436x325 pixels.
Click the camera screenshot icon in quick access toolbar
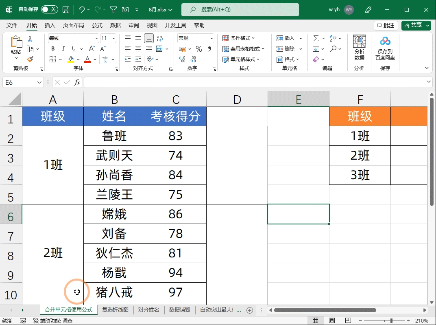[x=124, y=9]
